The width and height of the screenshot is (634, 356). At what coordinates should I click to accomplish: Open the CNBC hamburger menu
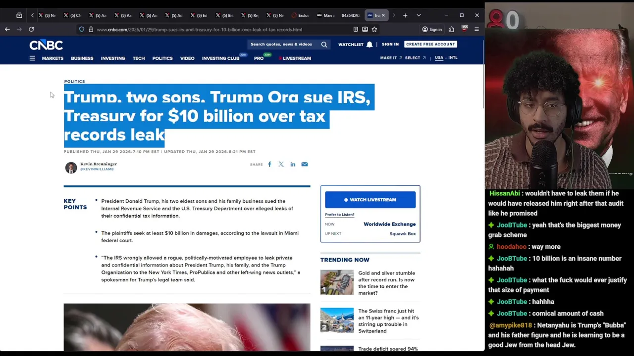tap(32, 58)
